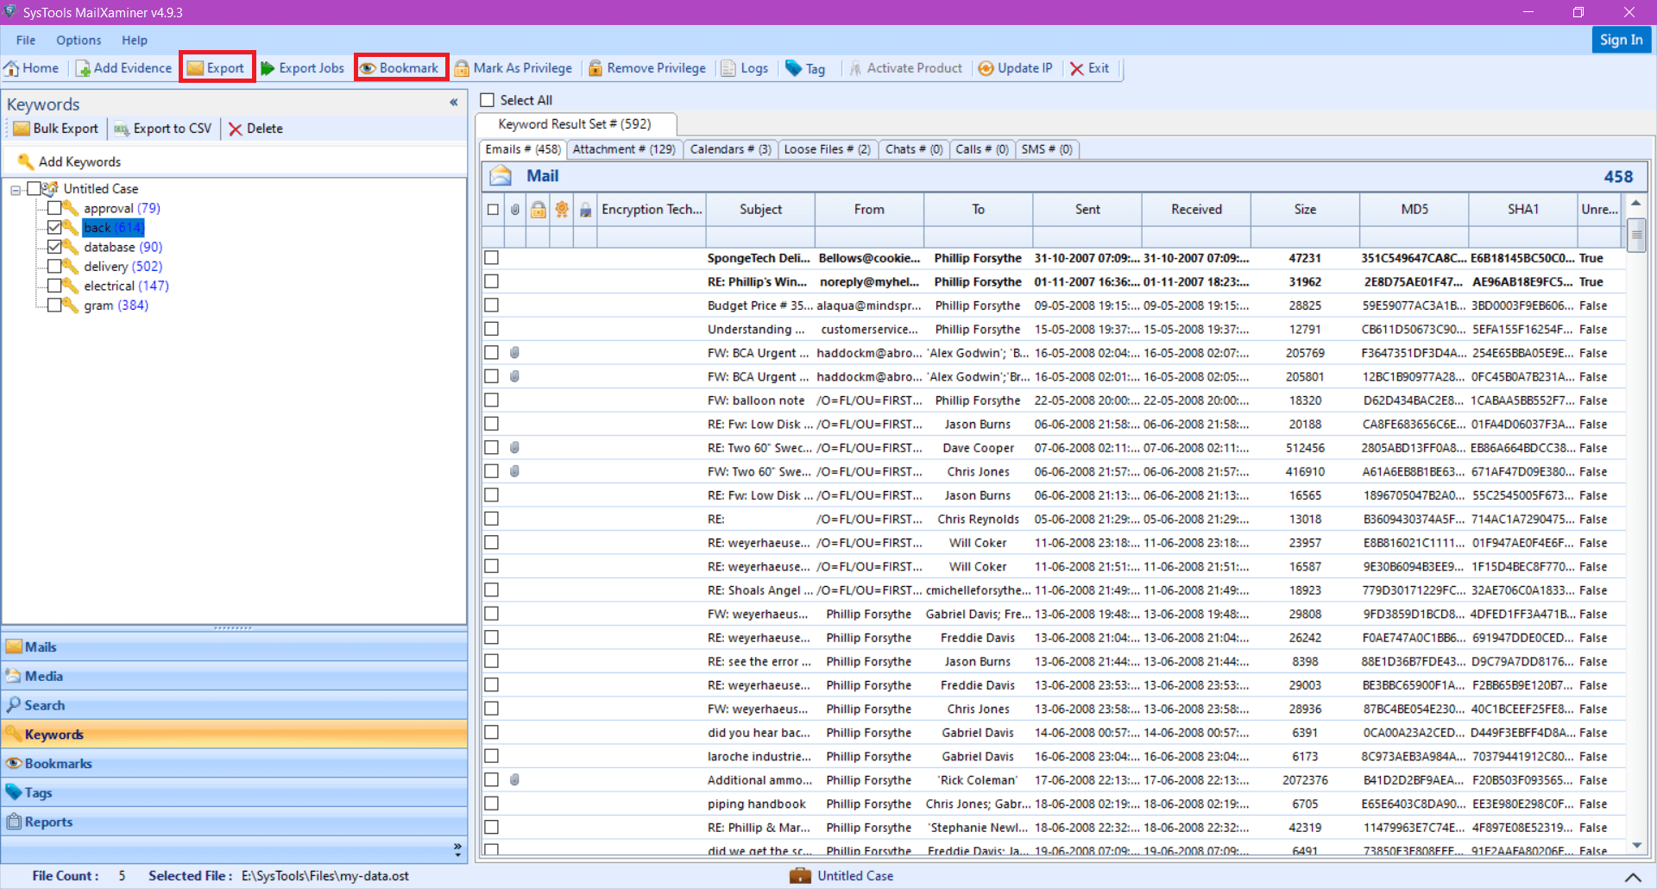Viewport: 1657px width, 889px height.
Task: Collapse the Untitled Case tree node
Action: 16,189
